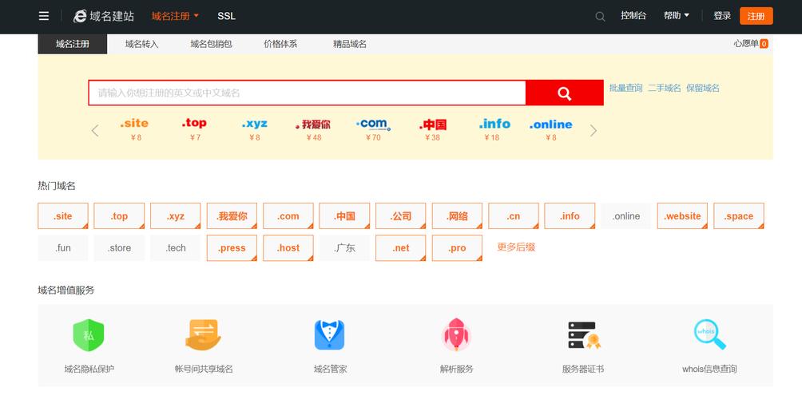Open the SSL menu item
The width and height of the screenshot is (802, 399).
[x=226, y=16]
